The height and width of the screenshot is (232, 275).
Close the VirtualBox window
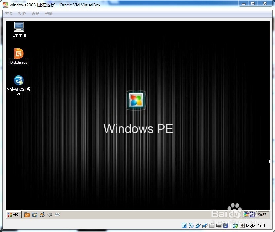[265, 4]
